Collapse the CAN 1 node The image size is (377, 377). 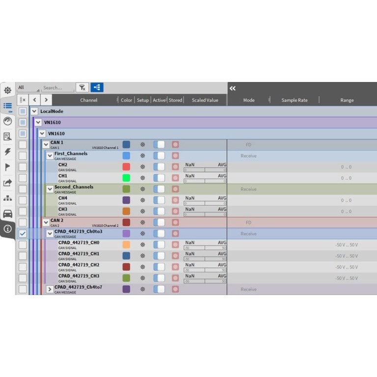tap(46, 144)
